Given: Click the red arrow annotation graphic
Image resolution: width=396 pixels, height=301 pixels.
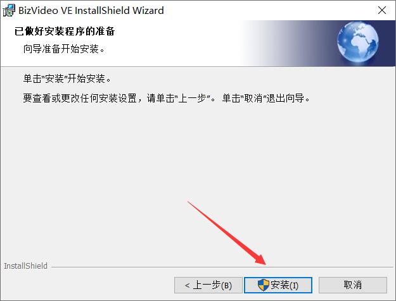Looking at the screenshot, I should (227, 233).
